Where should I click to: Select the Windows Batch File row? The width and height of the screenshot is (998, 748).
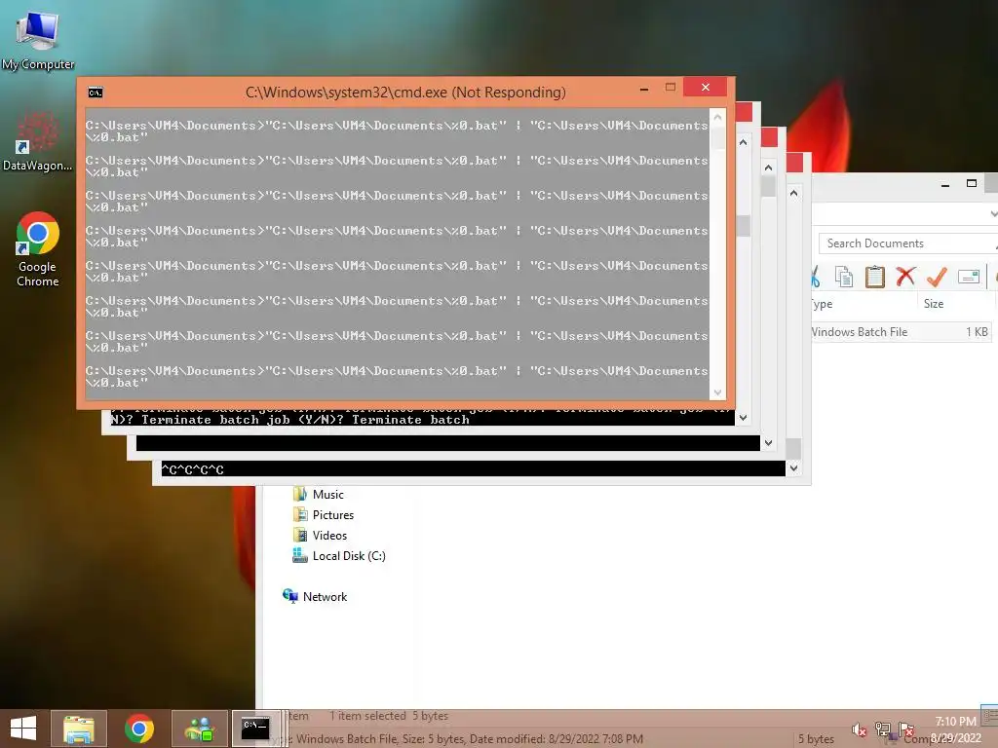pos(901,331)
